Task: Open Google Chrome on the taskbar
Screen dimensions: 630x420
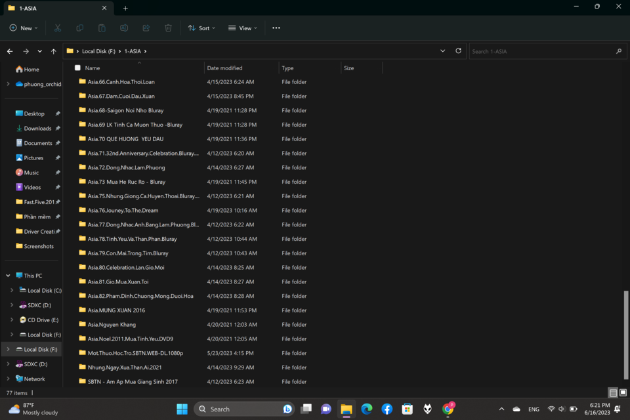Action: click(x=448, y=409)
